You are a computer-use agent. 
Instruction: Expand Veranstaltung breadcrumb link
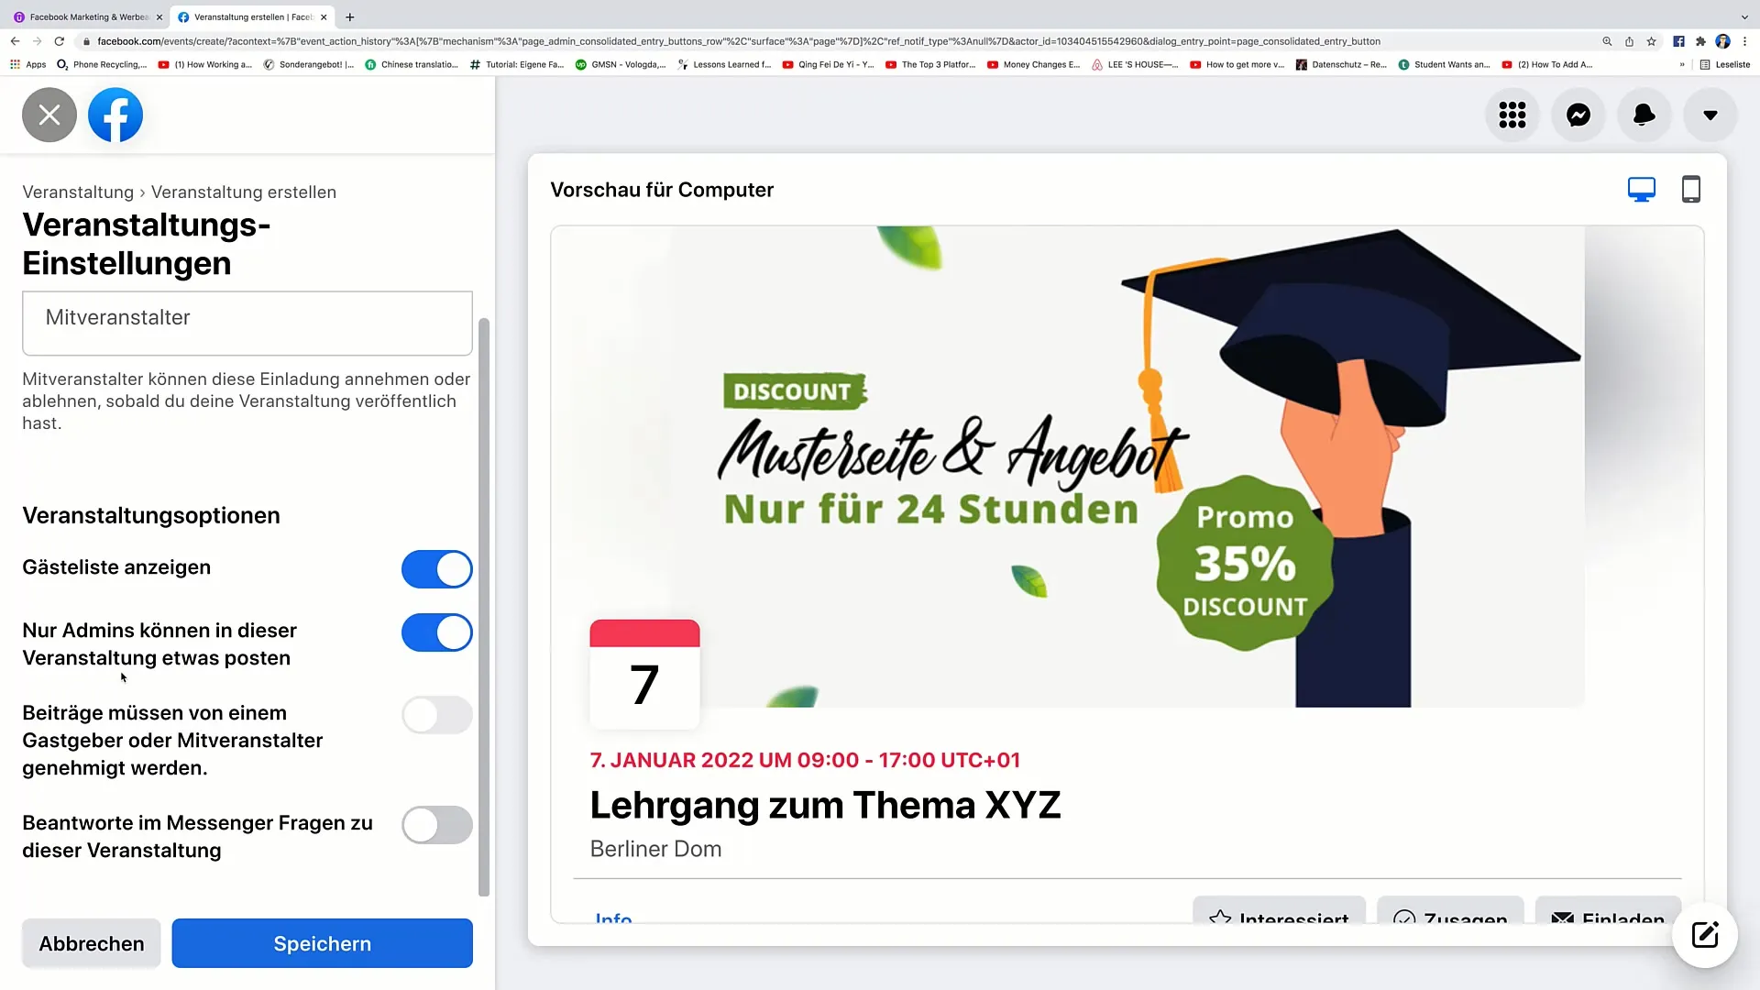tap(77, 191)
